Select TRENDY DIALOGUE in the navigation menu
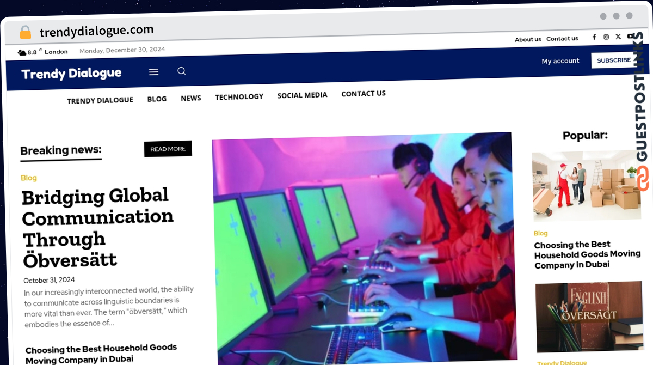Viewport: 653px width, 365px height. point(100,100)
